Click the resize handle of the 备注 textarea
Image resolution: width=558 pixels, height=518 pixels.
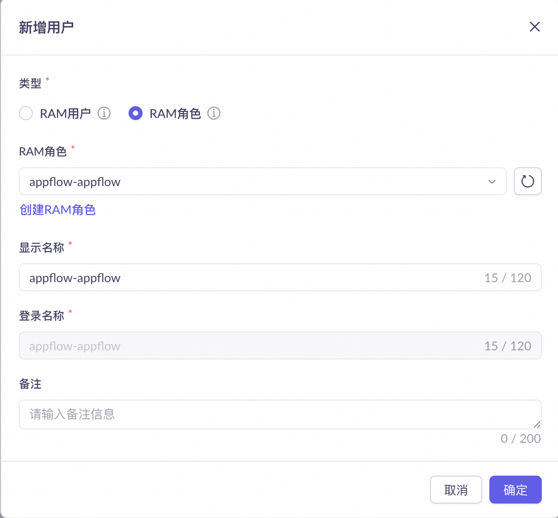pyautogui.click(x=537, y=425)
